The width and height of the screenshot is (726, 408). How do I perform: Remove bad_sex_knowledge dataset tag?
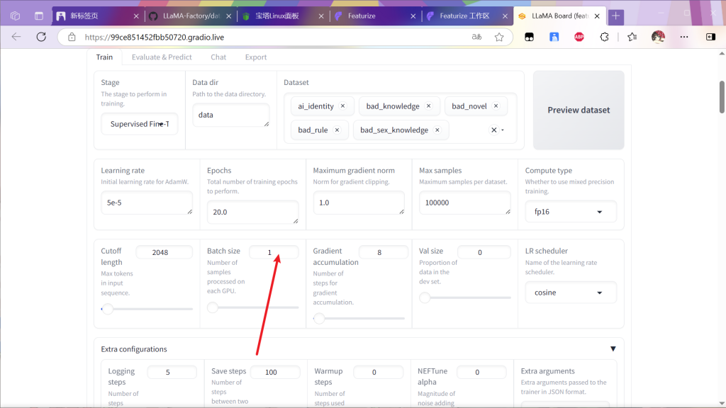click(x=437, y=130)
